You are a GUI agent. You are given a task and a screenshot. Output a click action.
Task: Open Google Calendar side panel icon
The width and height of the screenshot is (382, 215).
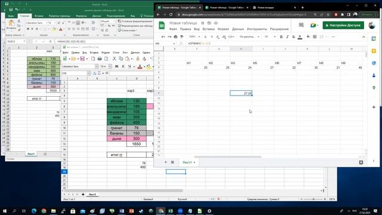[x=374, y=39]
